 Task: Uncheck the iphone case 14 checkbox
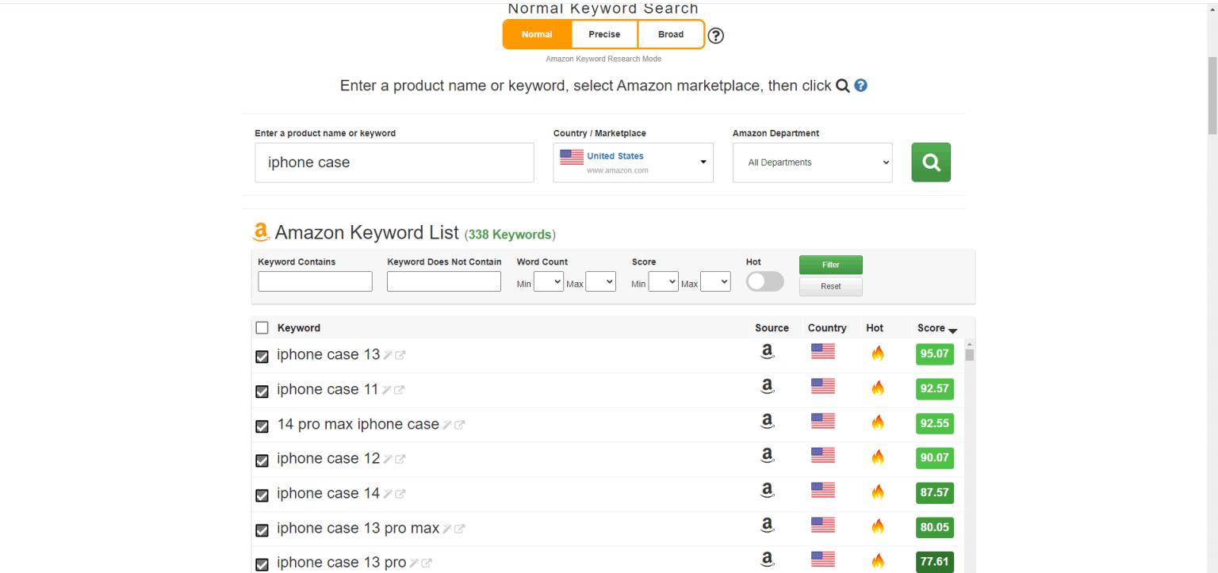262,495
